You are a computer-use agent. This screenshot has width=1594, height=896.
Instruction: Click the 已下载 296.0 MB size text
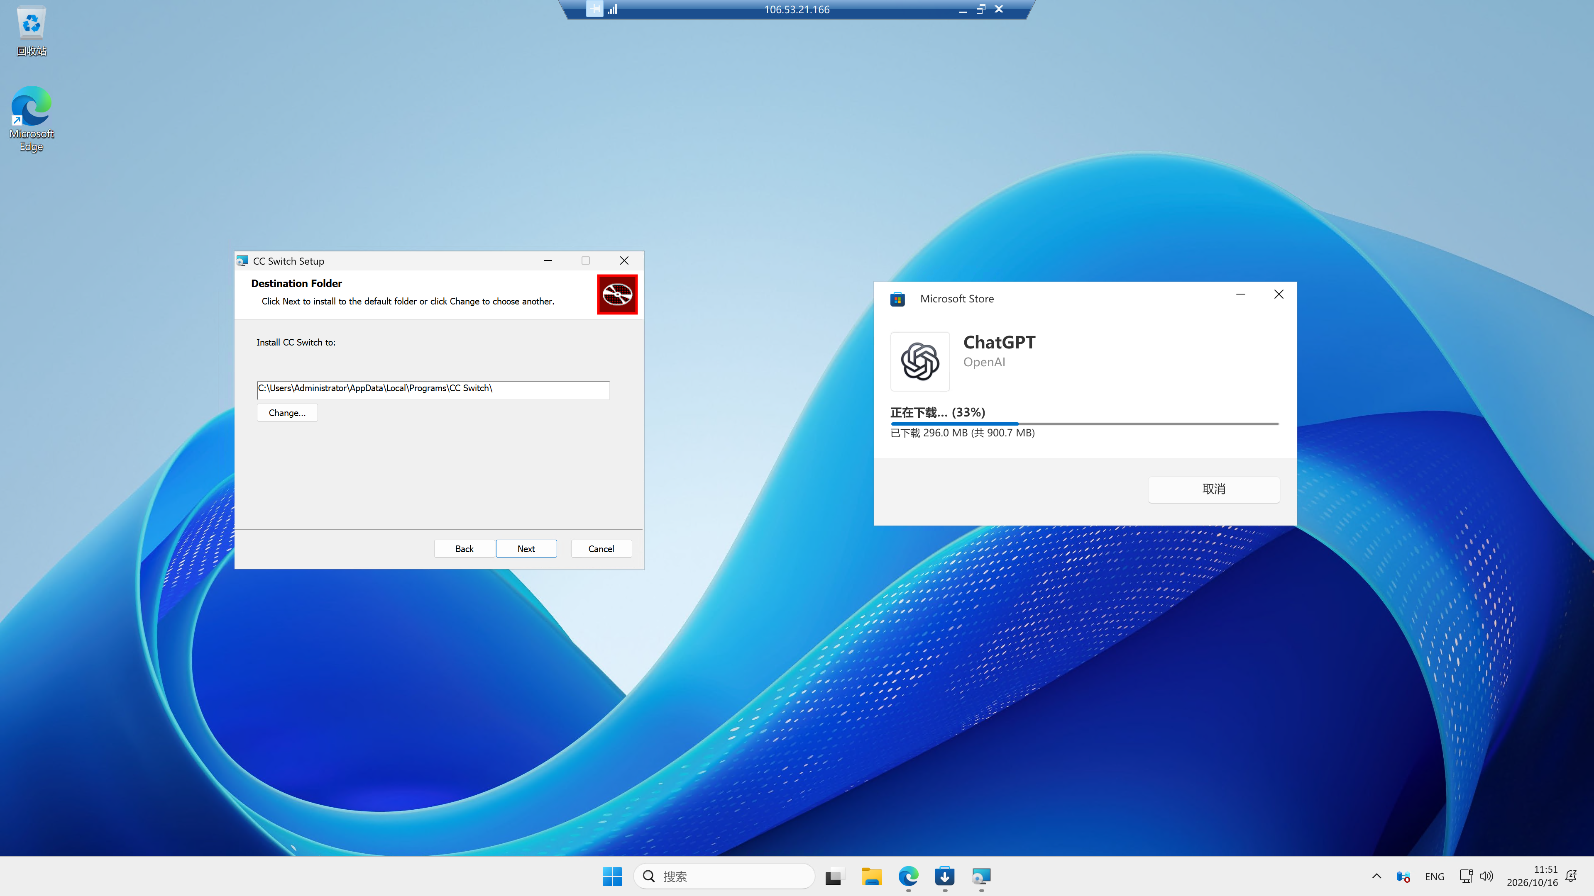click(962, 433)
